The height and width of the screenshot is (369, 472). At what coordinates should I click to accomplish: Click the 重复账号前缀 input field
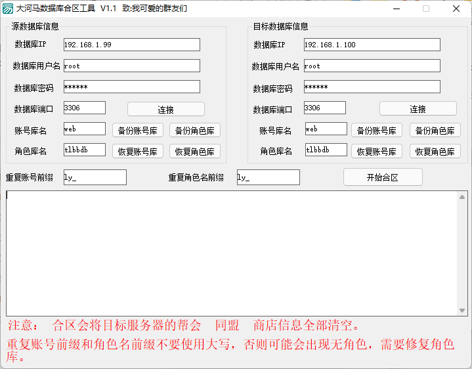coord(95,177)
